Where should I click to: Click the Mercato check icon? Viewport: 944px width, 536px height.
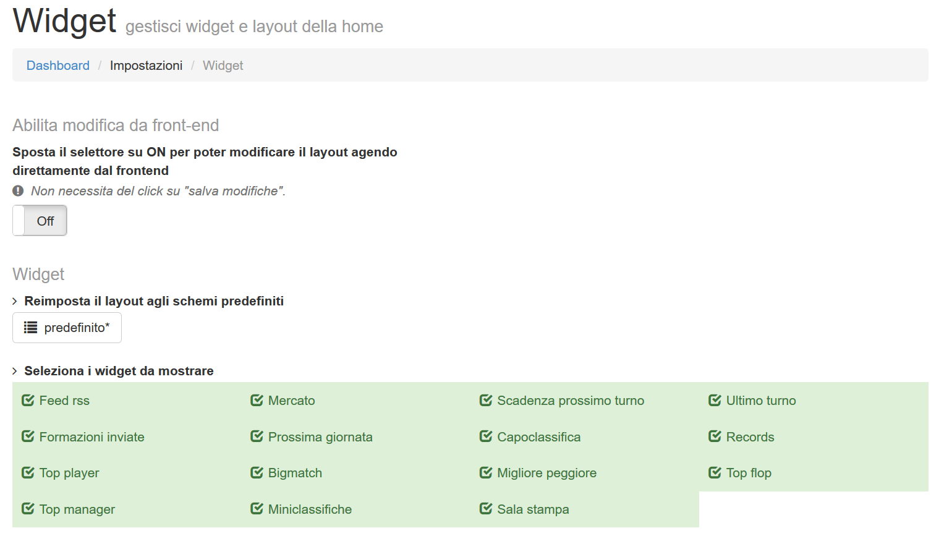click(x=257, y=401)
